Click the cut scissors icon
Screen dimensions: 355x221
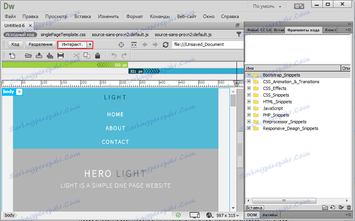(x=76, y=55)
